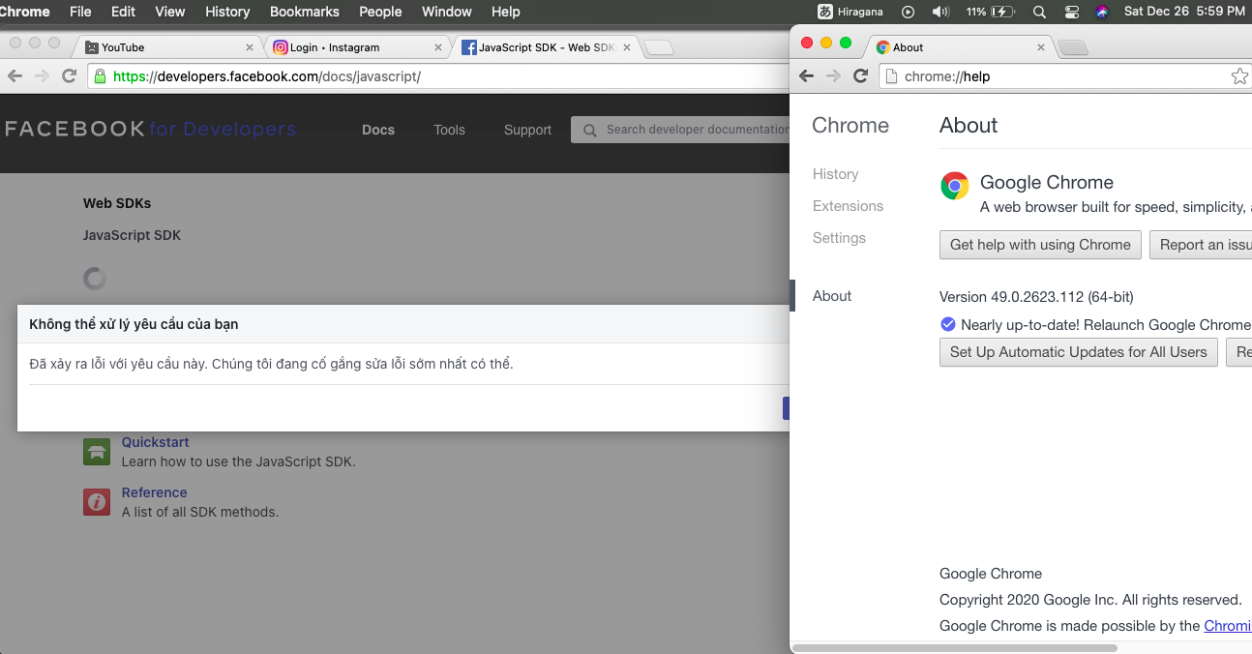Click the Google Chrome logo on About page
Viewport: 1252px width, 654px height.
[955, 186]
